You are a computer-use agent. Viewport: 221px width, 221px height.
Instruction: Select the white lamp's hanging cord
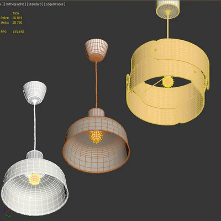(35, 128)
